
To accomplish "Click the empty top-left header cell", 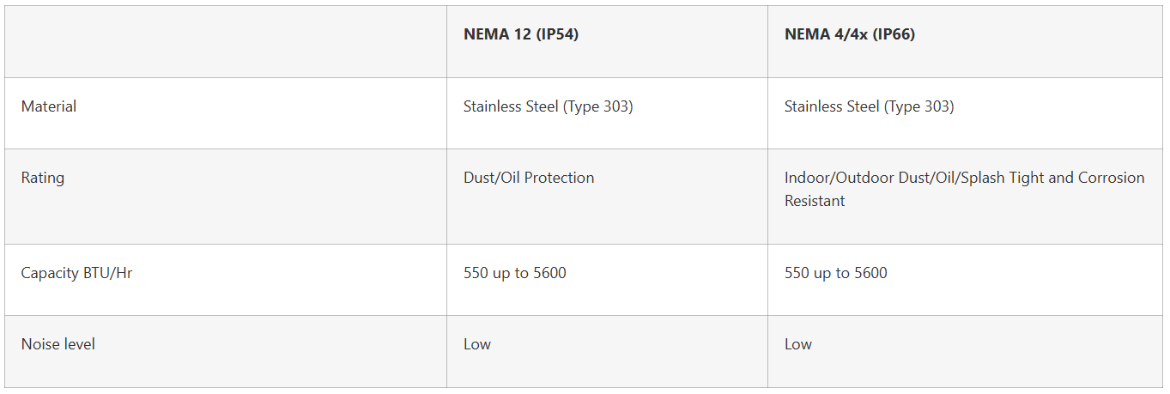I will coord(225,41).
